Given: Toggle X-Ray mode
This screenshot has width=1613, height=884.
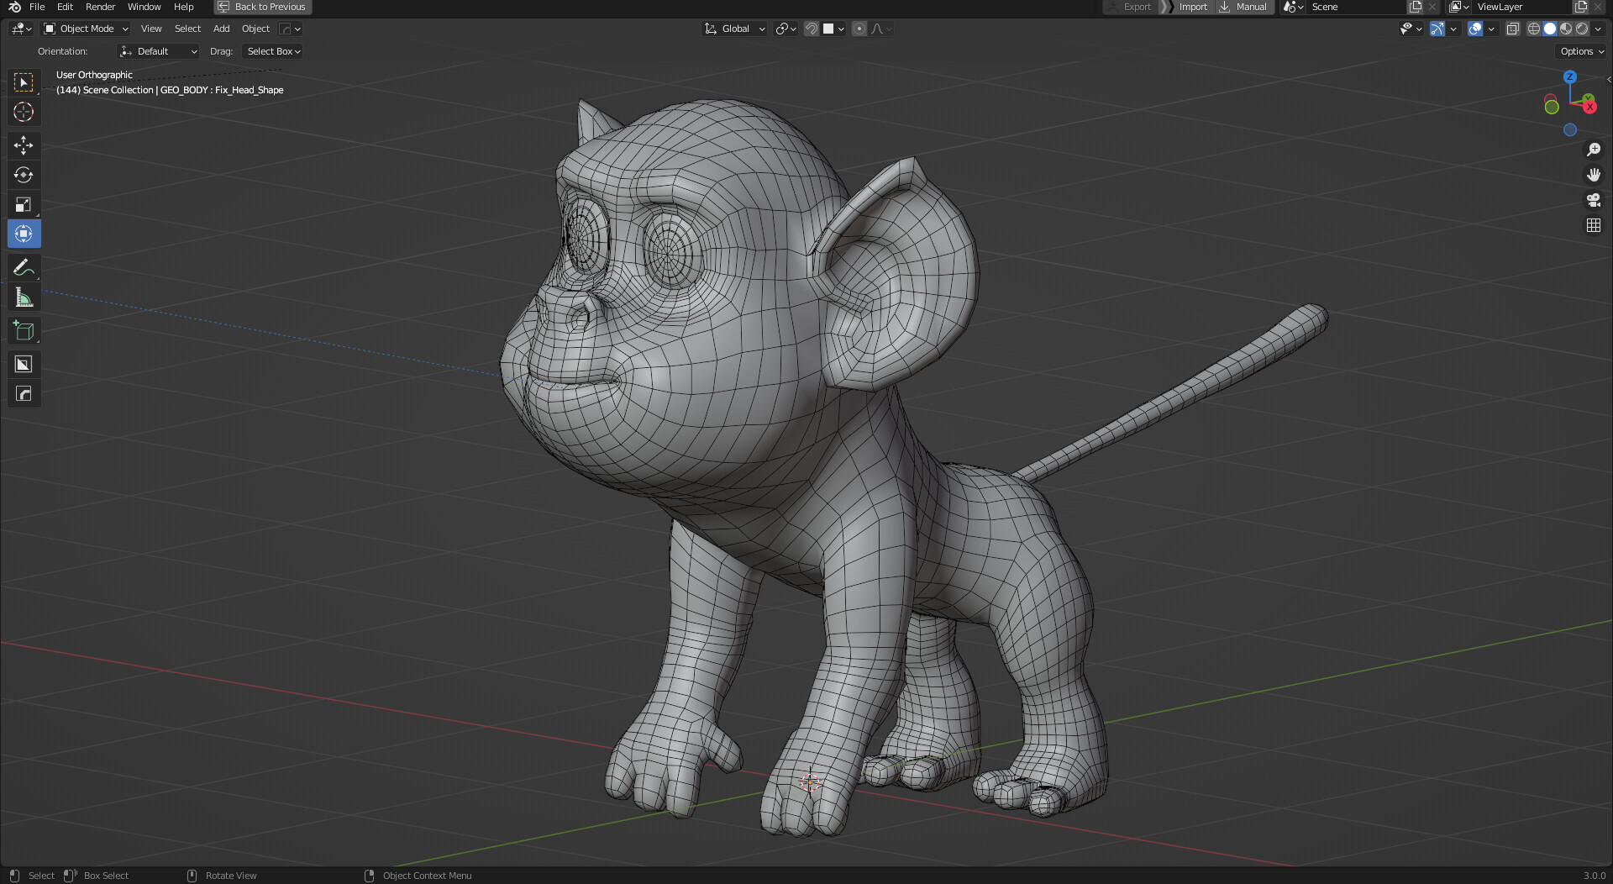Looking at the screenshot, I should tap(1513, 28).
